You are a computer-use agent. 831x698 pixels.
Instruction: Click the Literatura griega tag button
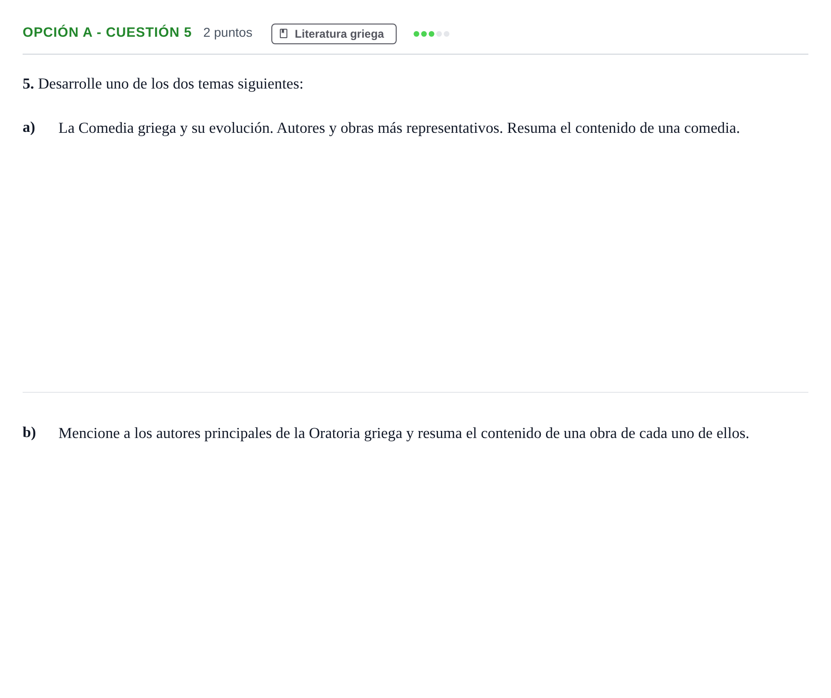334,34
